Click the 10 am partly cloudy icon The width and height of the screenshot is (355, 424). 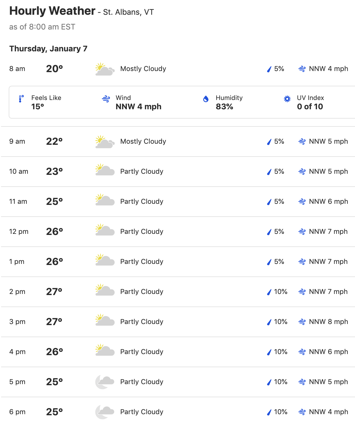click(105, 170)
